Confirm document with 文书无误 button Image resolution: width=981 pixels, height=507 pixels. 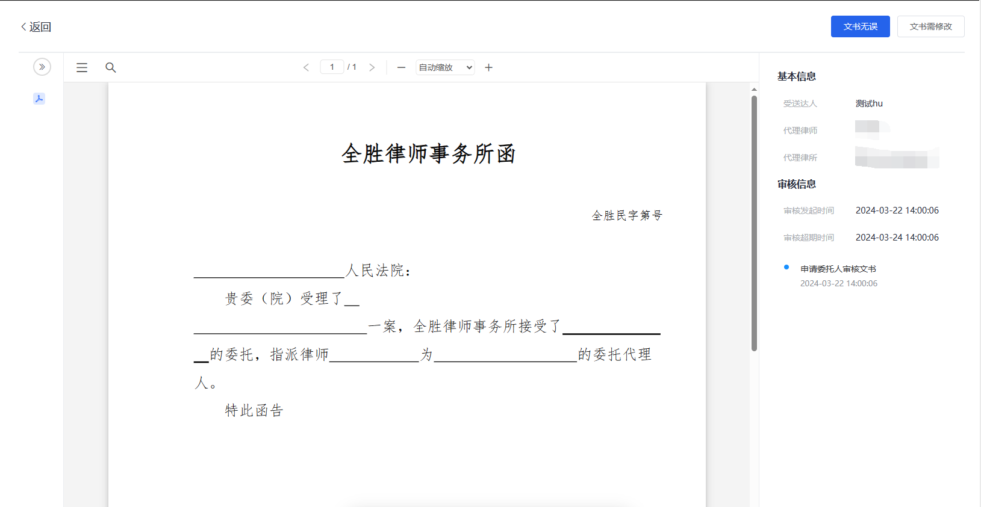tap(860, 26)
